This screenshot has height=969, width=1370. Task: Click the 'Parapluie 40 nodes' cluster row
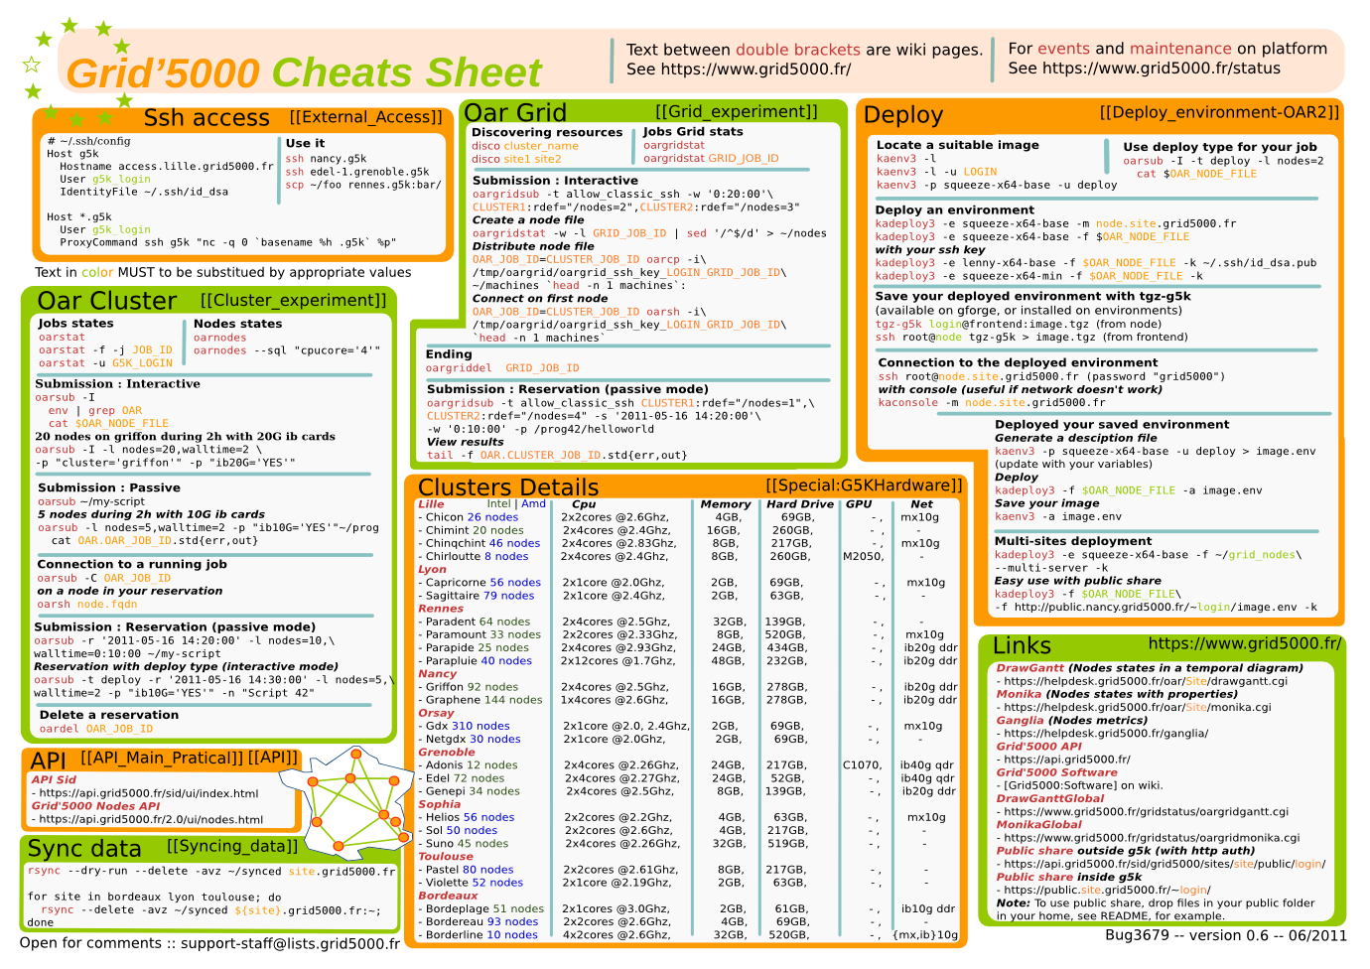[x=687, y=660]
